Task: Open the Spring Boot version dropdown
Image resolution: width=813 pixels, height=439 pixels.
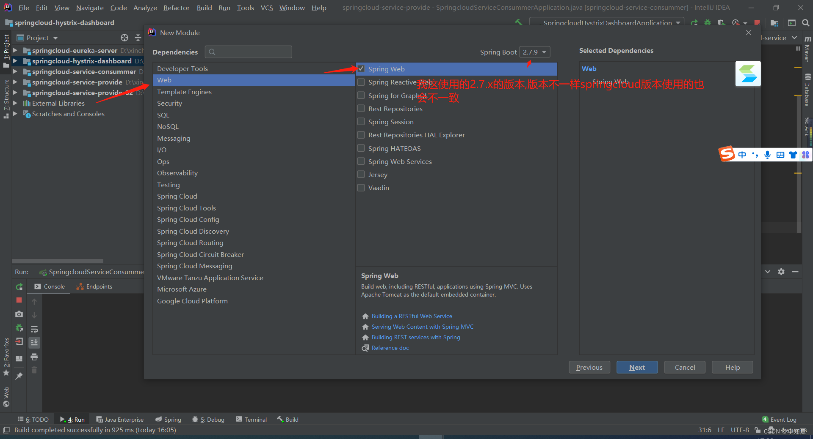Action: (535, 52)
